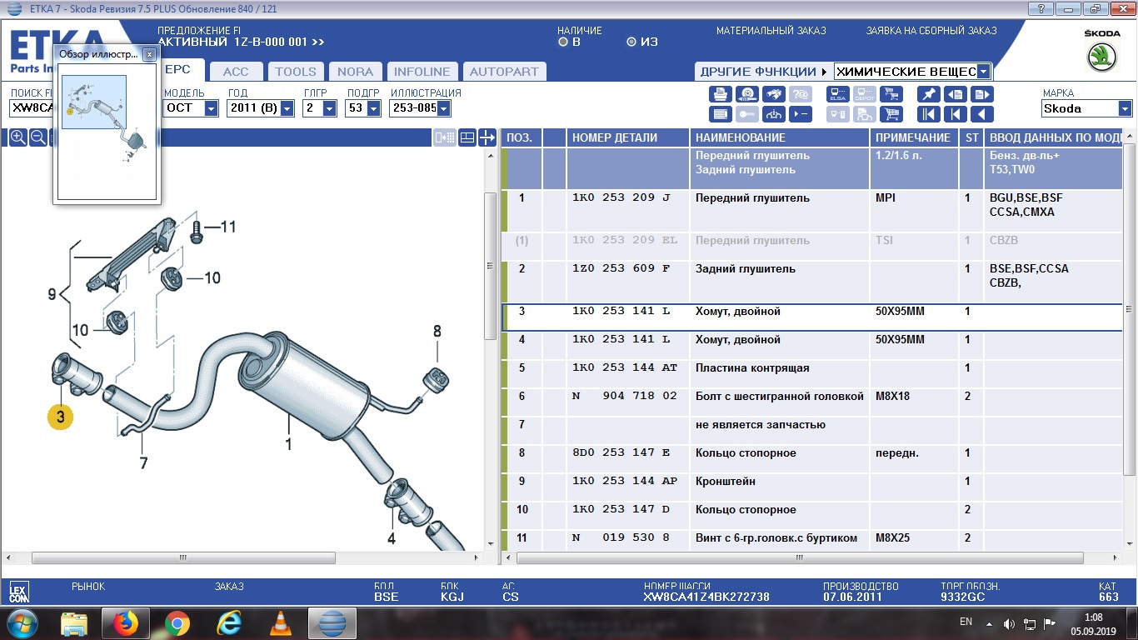This screenshot has width=1138, height=640.
Task: Click the road junction icon
Action: point(774,114)
